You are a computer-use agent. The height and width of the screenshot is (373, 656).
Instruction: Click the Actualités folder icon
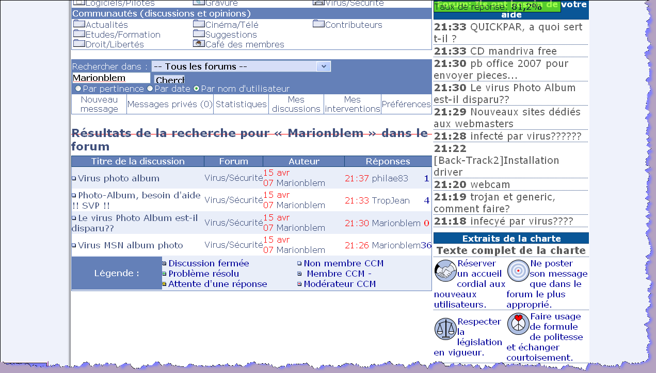pyautogui.click(x=78, y=24)
